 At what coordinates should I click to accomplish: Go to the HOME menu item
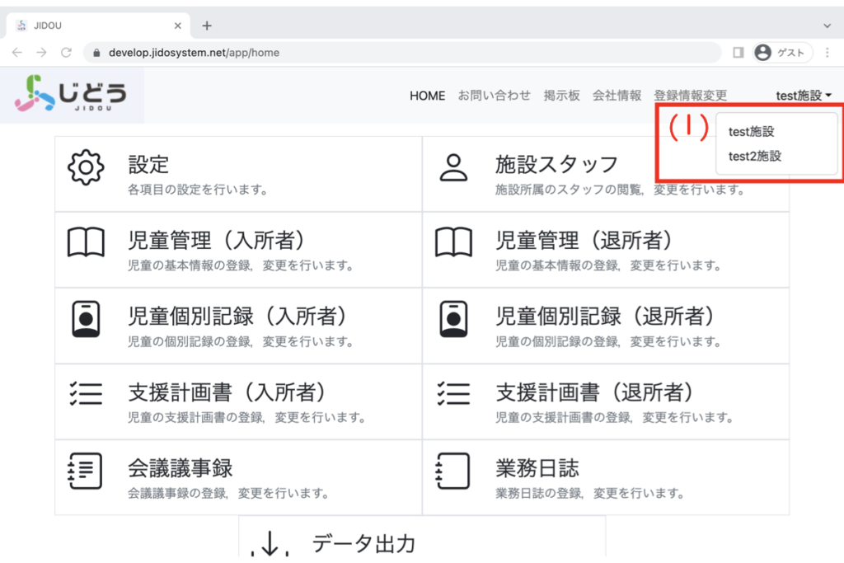pyautogui.click(x=427, y=96)
